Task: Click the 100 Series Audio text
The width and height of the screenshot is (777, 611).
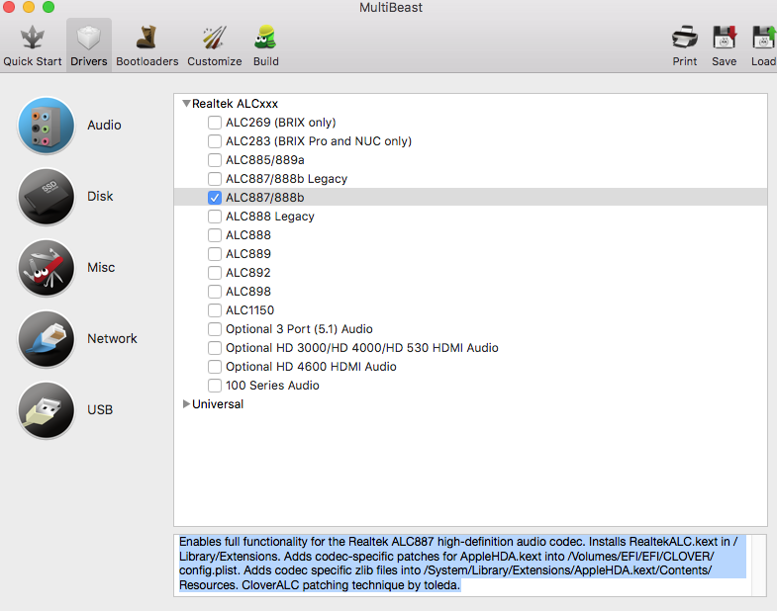Action: (x=272, y=386)
